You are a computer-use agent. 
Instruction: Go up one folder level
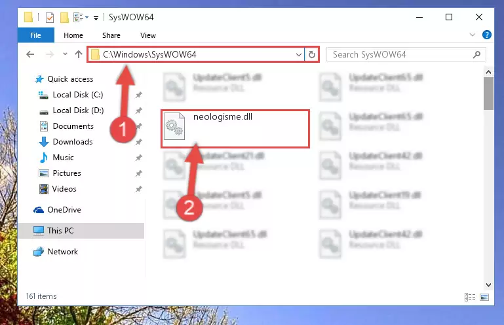click(79, 54)
